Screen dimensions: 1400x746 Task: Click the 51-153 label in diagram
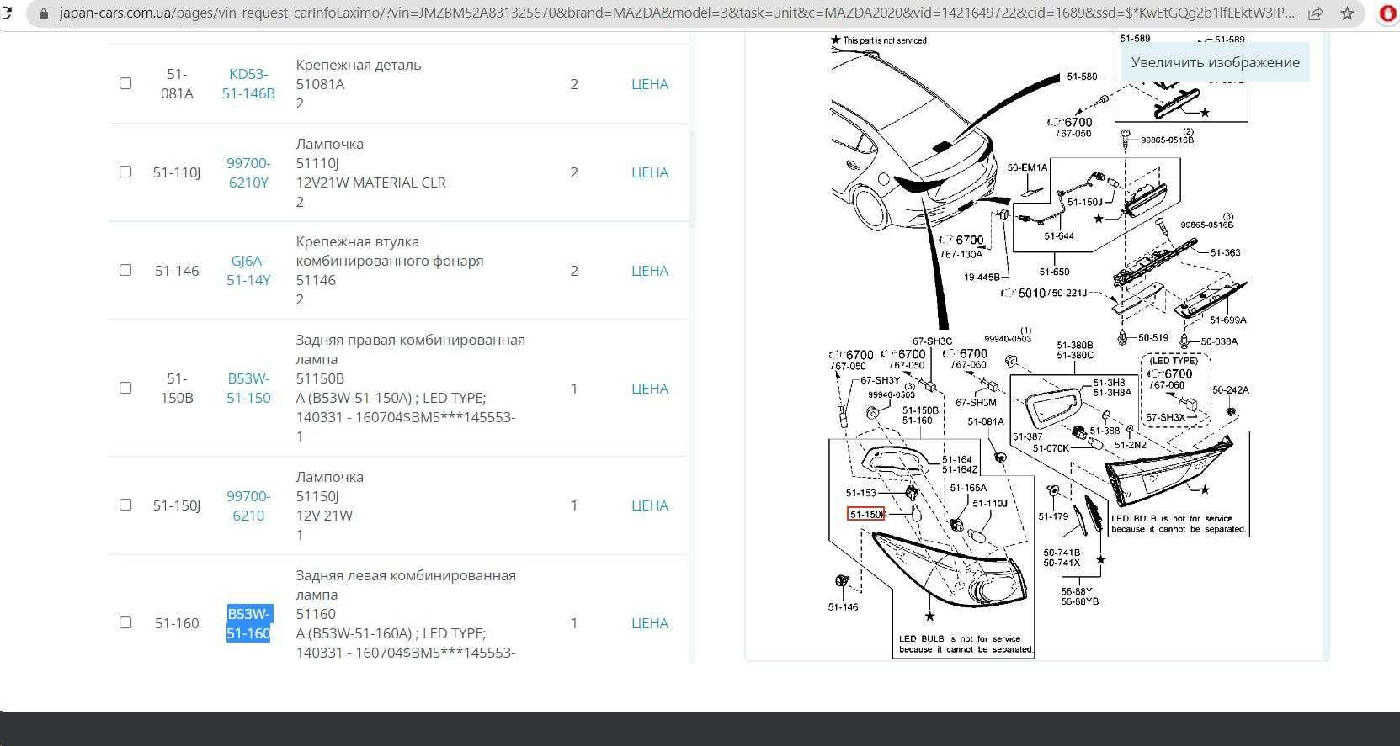[860, 493]
